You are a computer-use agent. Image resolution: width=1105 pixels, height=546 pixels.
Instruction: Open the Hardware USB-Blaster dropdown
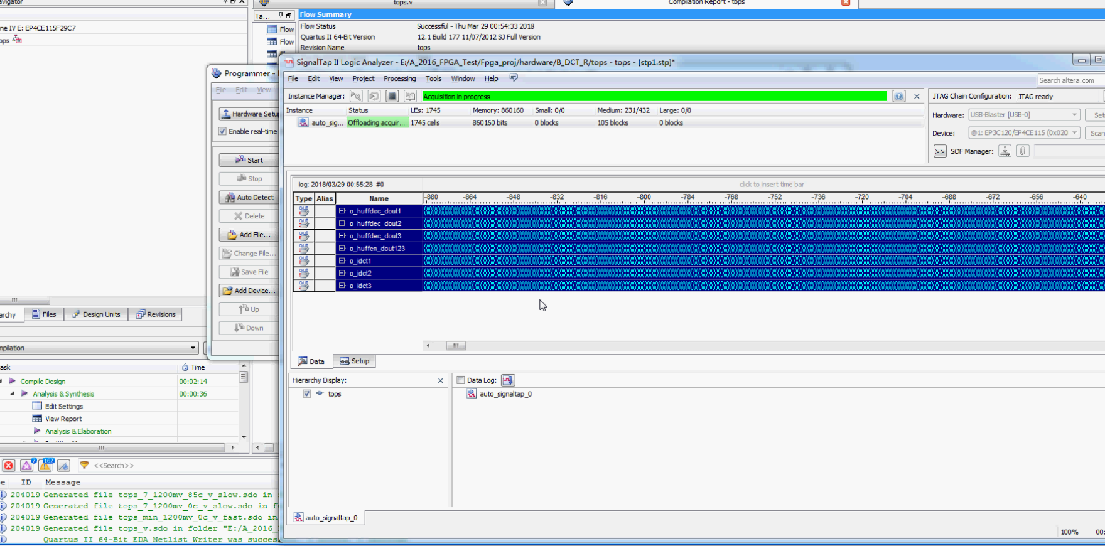coord(1024,115)
